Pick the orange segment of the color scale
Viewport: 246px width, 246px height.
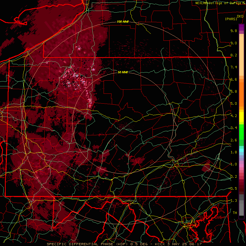click(x=241, y=94)
